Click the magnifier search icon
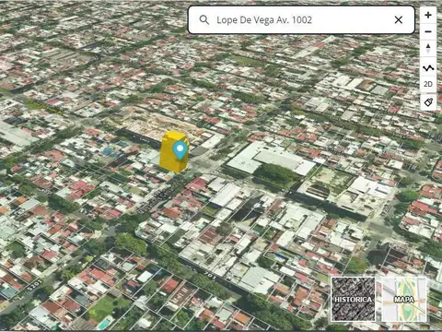 [204, 20]
